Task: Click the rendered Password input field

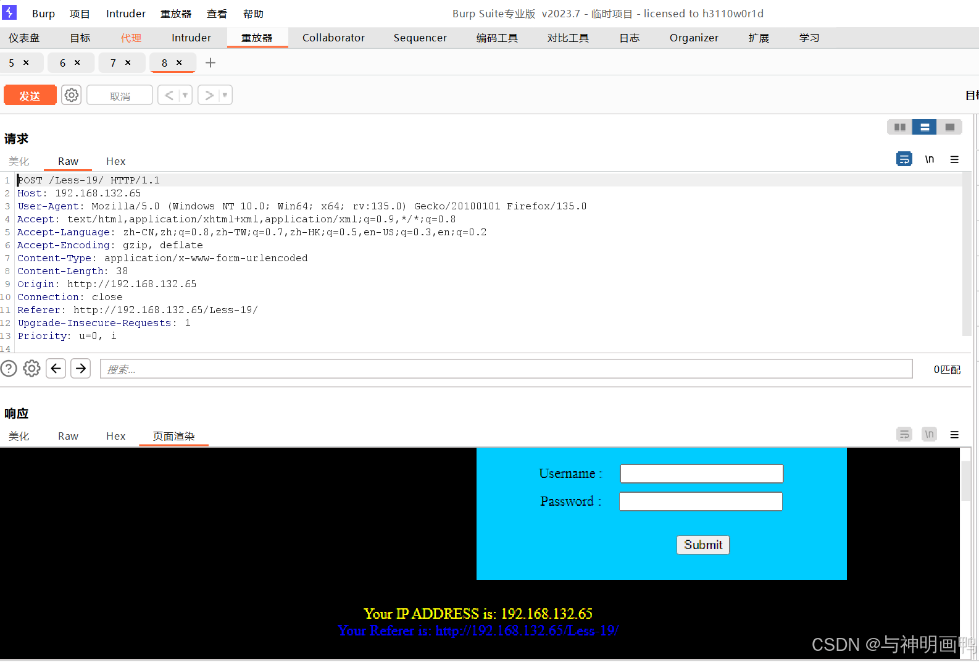Action: [701, 501]
